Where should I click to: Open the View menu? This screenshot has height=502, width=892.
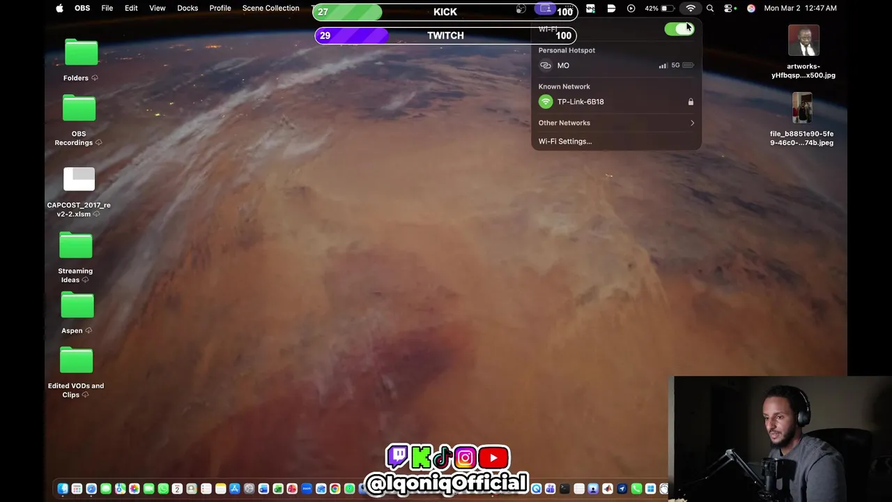click(157, 8)
